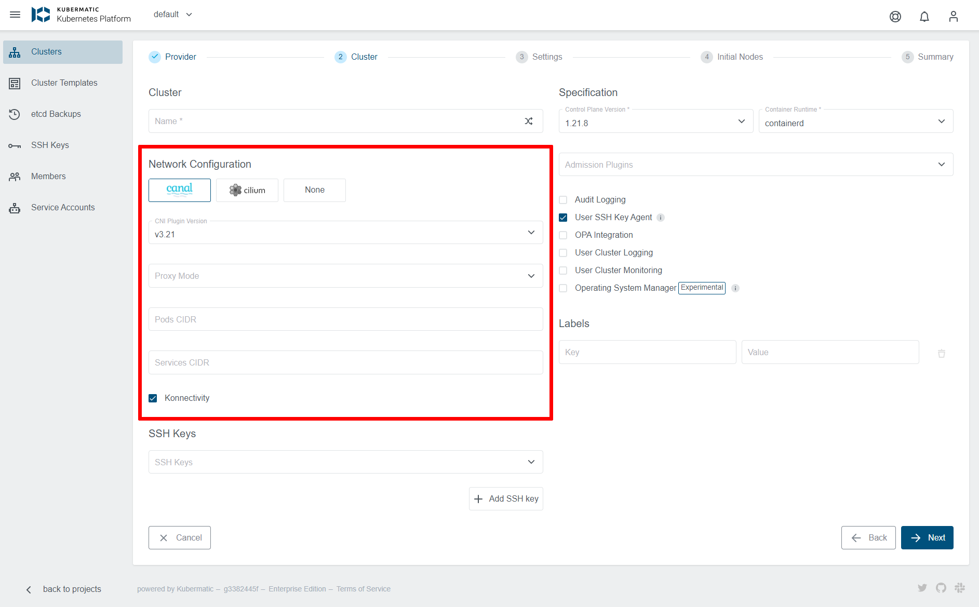This screenshot has width=979, height=607.
Task: Delete the label row using the trash icon
Action: tap(942, 353)
